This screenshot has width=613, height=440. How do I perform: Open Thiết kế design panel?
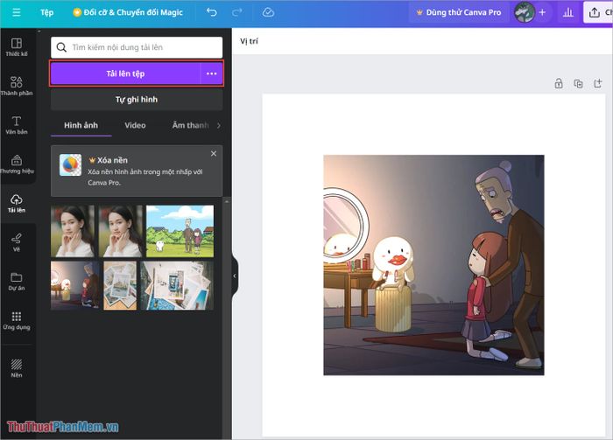pos(17,47)
